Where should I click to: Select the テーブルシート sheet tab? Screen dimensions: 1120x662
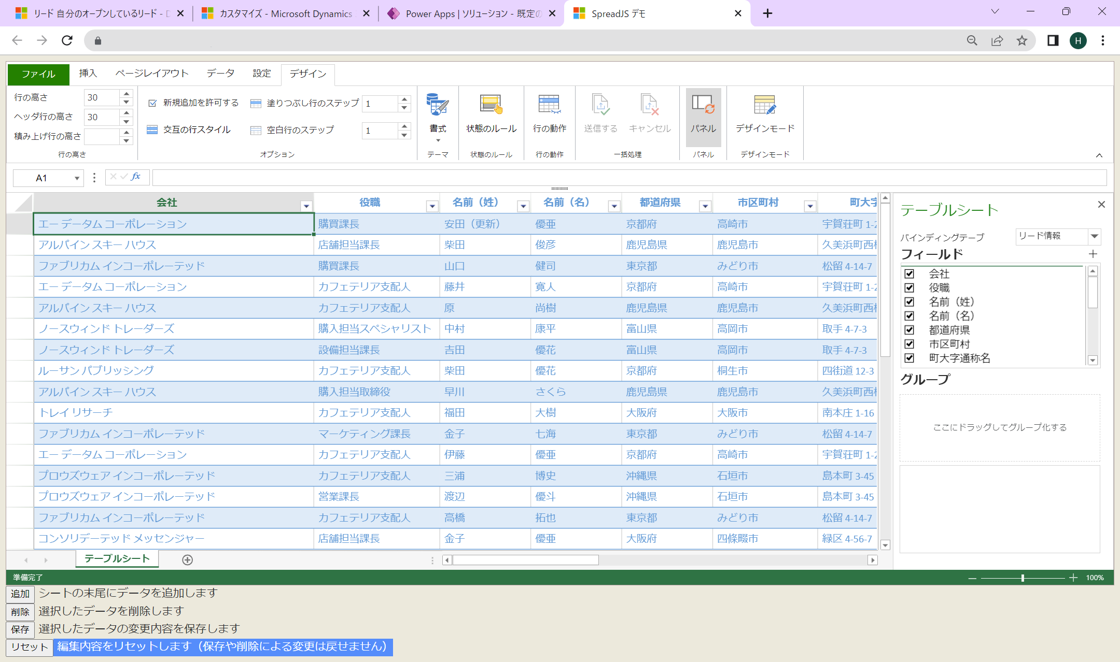pos(117,558)
